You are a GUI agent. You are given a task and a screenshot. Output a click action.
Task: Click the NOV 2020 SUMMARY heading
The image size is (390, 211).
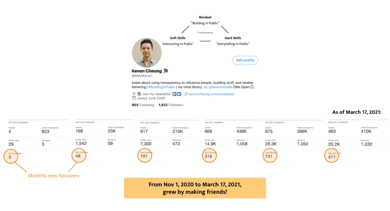click(x=85, y=122)
